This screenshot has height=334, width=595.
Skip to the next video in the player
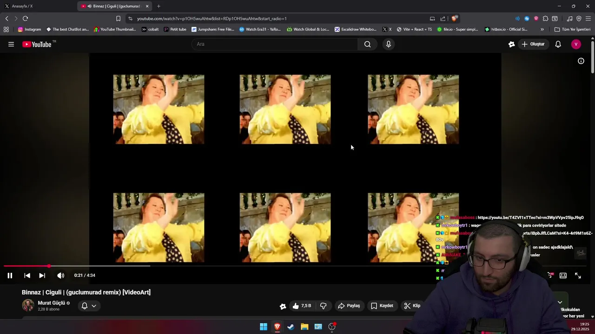(42, 276)
